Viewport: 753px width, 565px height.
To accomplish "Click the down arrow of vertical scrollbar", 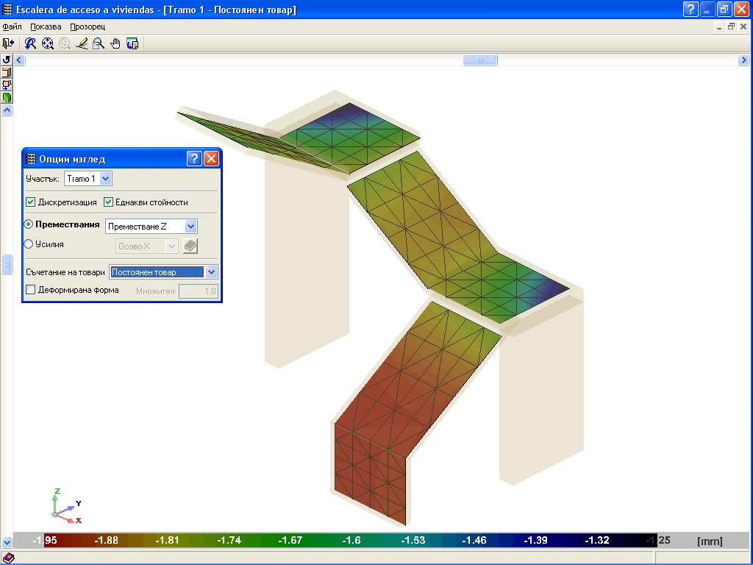I will pos(7,543).
